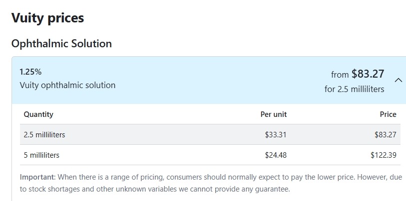Click the blue 1.25% accordion header bar
This screenshot has width=406, height=201.
(x=209, y=80)
